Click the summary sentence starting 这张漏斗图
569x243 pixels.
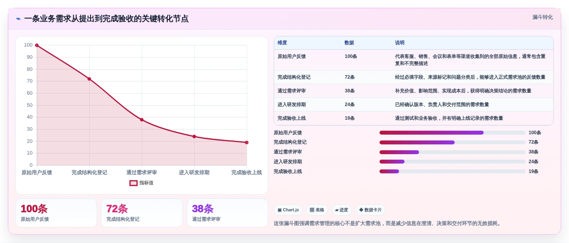coord(388,223)
